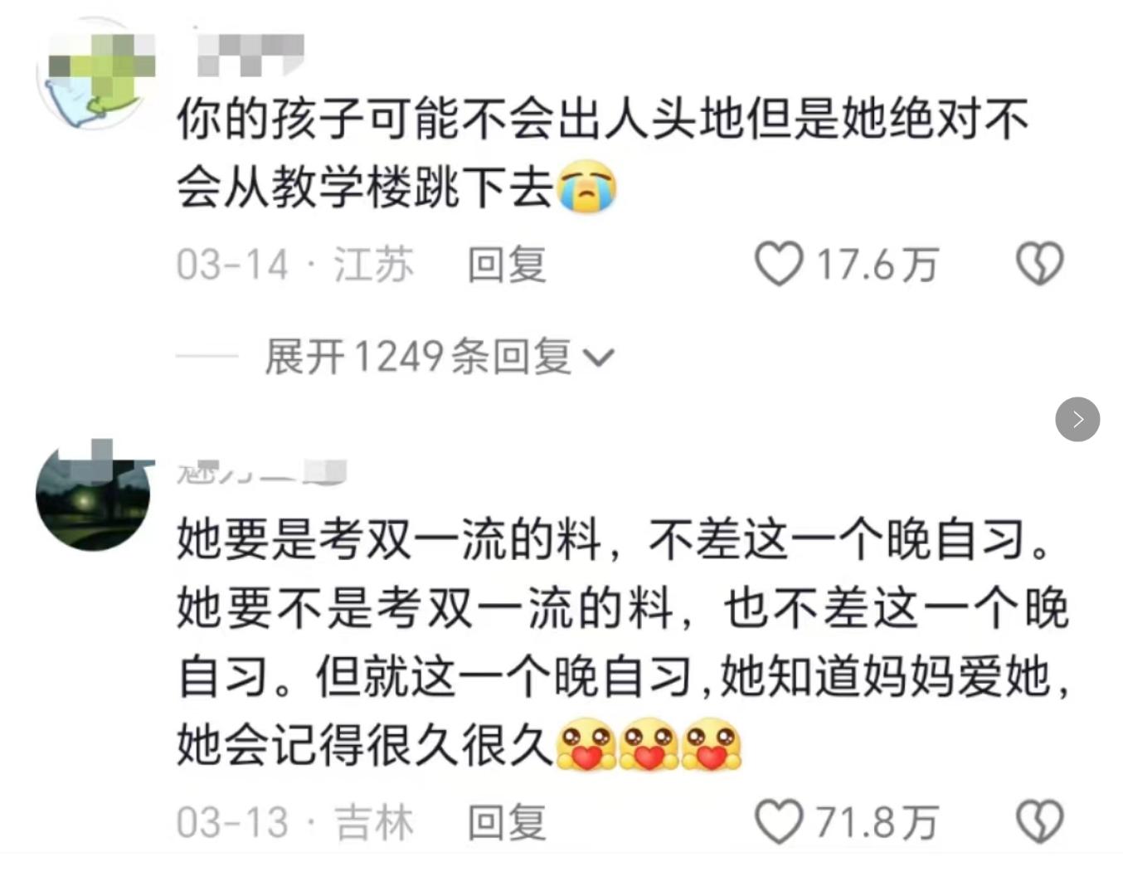The image size is (1123, 891).
Task: Select the comment text about 教学楼
Action: tap(603, 153)
